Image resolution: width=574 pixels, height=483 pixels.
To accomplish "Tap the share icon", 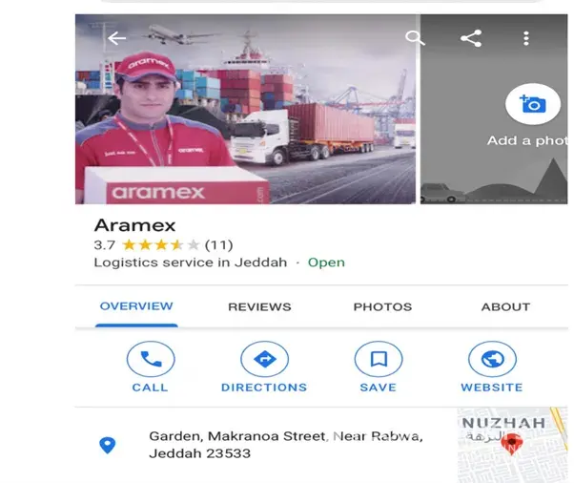I will pyautogui.click(x=471, y=38).
